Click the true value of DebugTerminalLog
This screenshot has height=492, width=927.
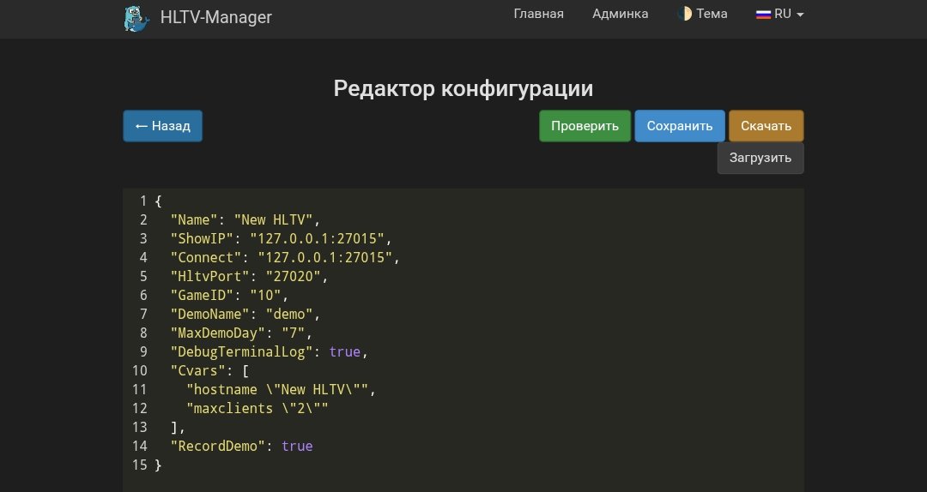click(345, 352)
